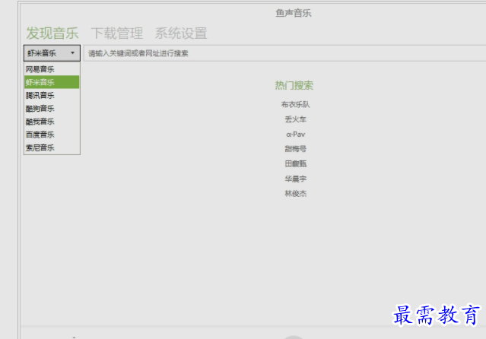Viewport: 486px width, 339px height.
Task: Choose the highlighted 虾米音乐 option
Action: [52, 82]
